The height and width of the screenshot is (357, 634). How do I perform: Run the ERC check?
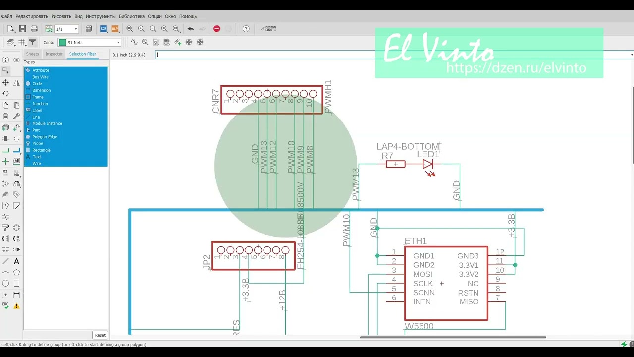[x=6, y=306]
